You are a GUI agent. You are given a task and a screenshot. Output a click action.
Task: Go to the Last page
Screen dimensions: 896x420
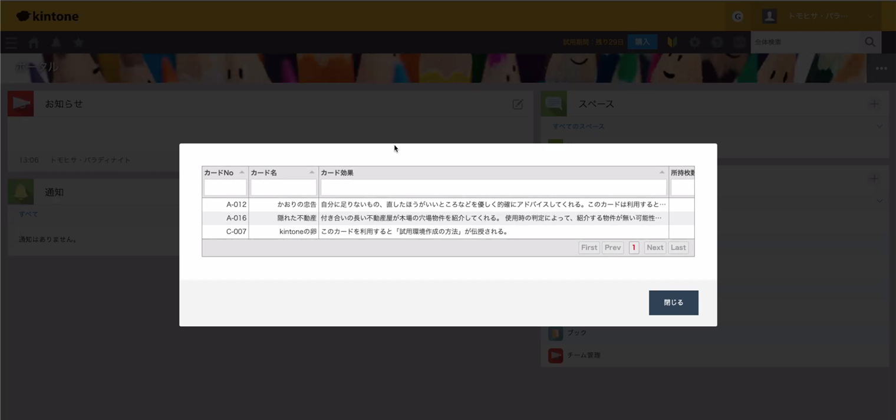[678, 248]
